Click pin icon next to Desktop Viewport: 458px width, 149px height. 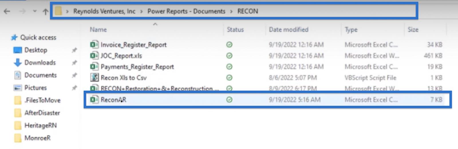[74, 50]
